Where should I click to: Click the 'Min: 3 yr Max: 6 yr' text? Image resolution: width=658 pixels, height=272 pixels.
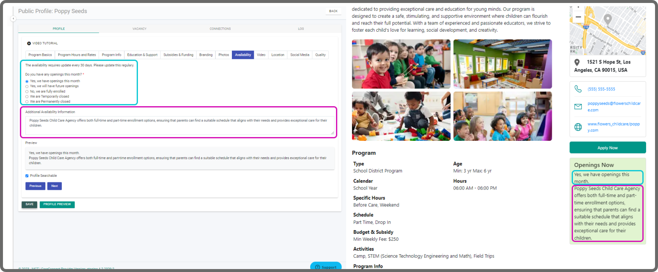click(x=472, y=171)
